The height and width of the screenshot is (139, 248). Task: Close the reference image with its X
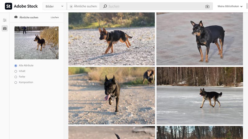[56, 29]
